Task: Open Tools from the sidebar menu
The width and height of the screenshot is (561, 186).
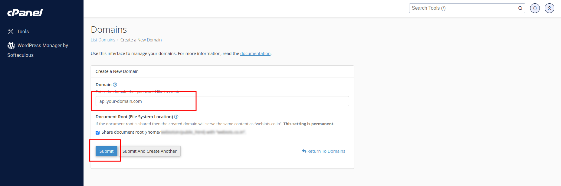Action: [23, 31]
